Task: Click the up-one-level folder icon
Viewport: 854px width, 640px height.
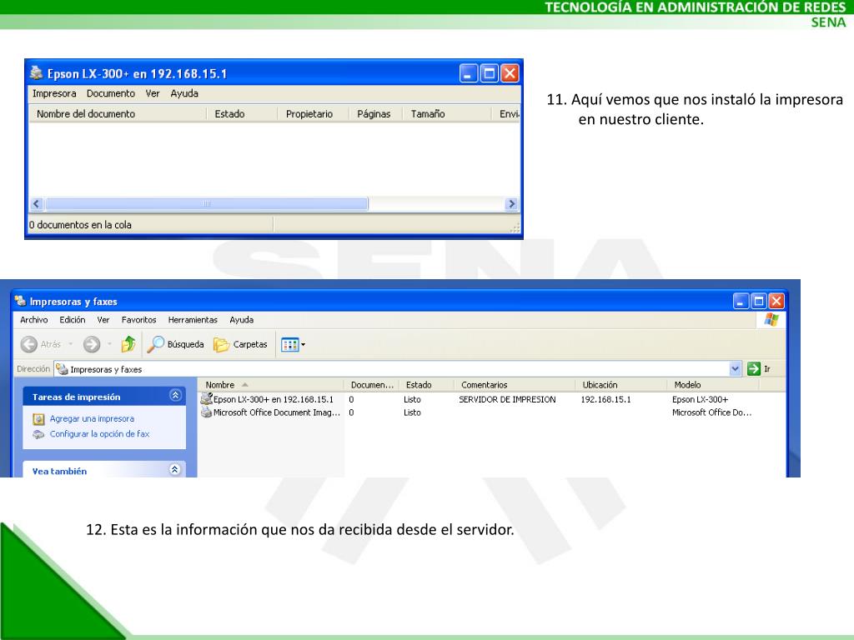Action: click(x=128, y=344)
